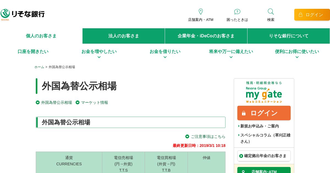
Task: Open スペシャルコラム(草刈正雄さん) link
Action: click(265, 138)
